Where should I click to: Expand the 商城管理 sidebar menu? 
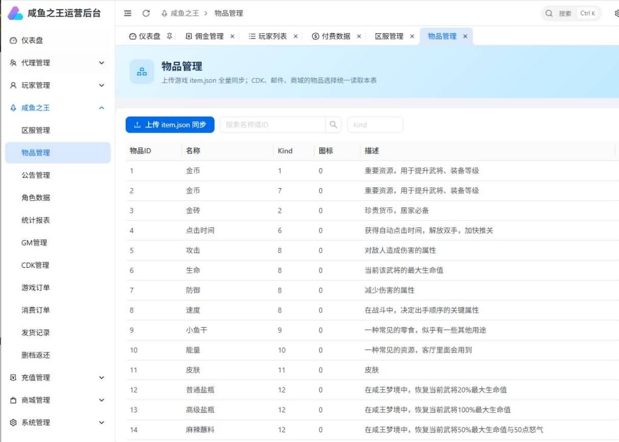(57, 400)
